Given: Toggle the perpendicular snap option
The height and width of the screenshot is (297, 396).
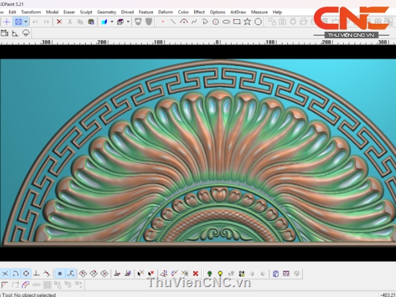Looking at the screenshot, I should (x=37, y=273).
